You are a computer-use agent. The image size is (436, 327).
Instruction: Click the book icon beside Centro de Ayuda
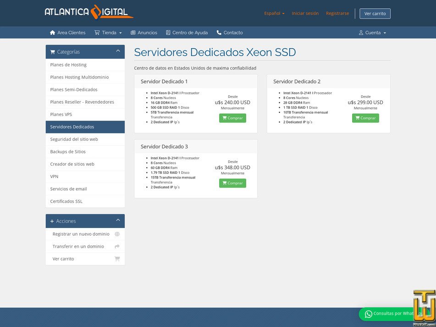pos(168,33)
